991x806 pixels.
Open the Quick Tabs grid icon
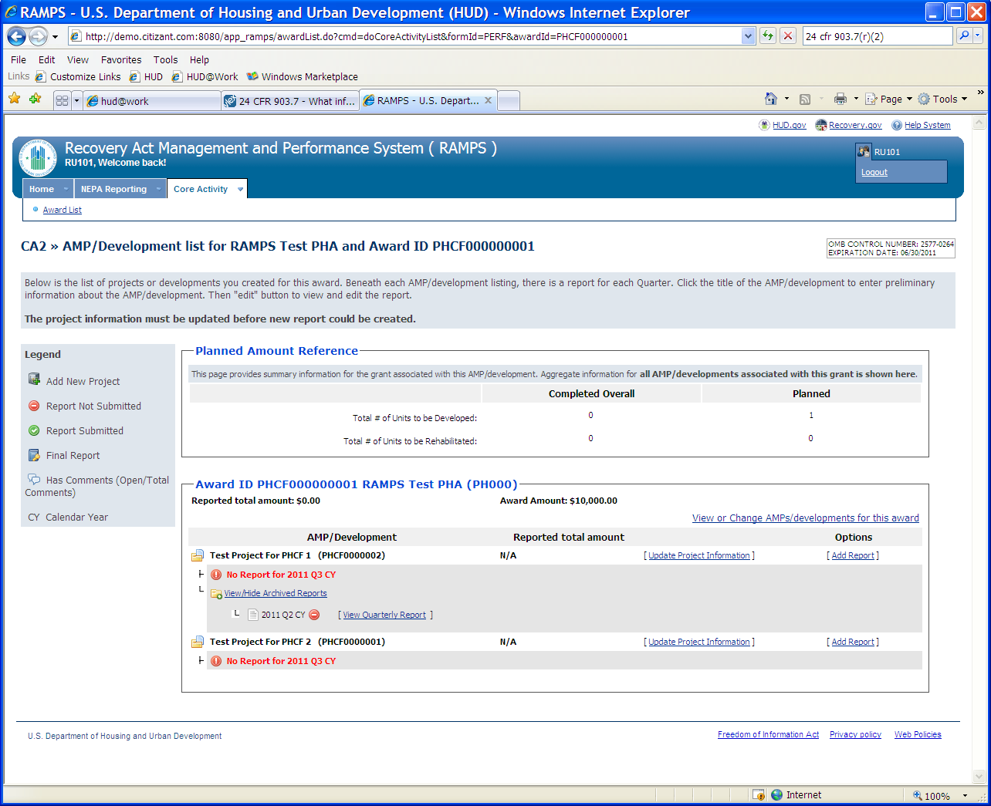point(63,101)
